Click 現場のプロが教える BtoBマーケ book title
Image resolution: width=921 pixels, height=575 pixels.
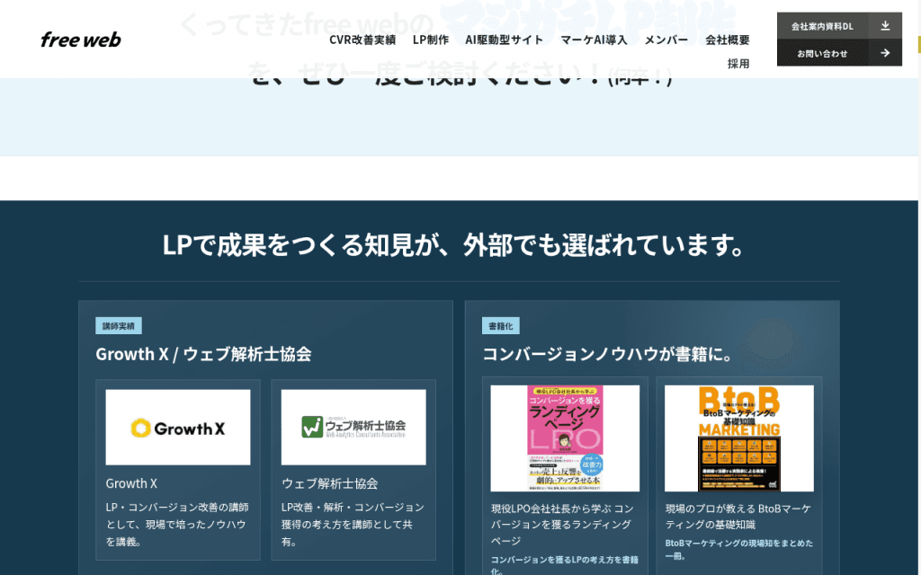738,517
